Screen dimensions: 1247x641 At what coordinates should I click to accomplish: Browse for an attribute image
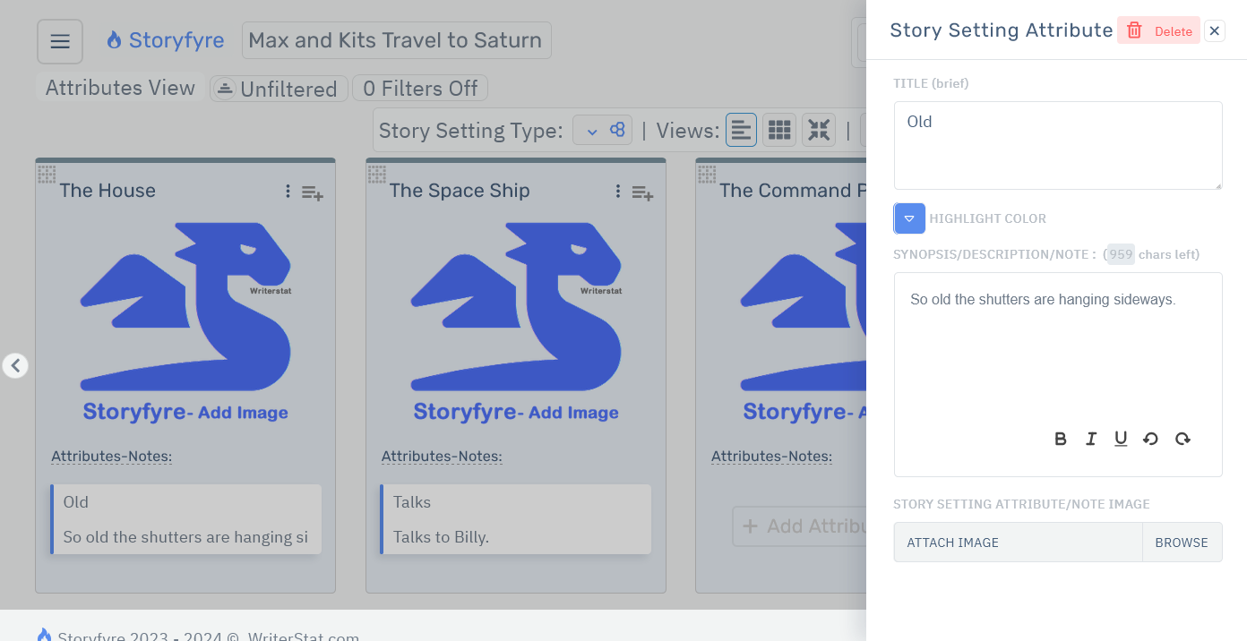click(1181, 542)
